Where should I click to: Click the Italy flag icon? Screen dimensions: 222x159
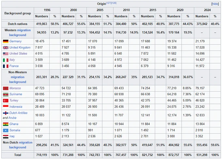click(x=6, y=60)
